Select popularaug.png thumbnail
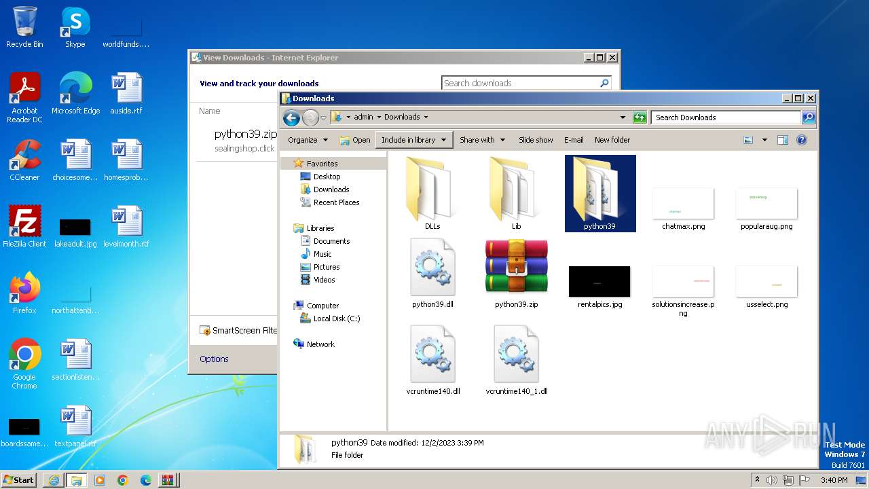 [x=766, y=203]
